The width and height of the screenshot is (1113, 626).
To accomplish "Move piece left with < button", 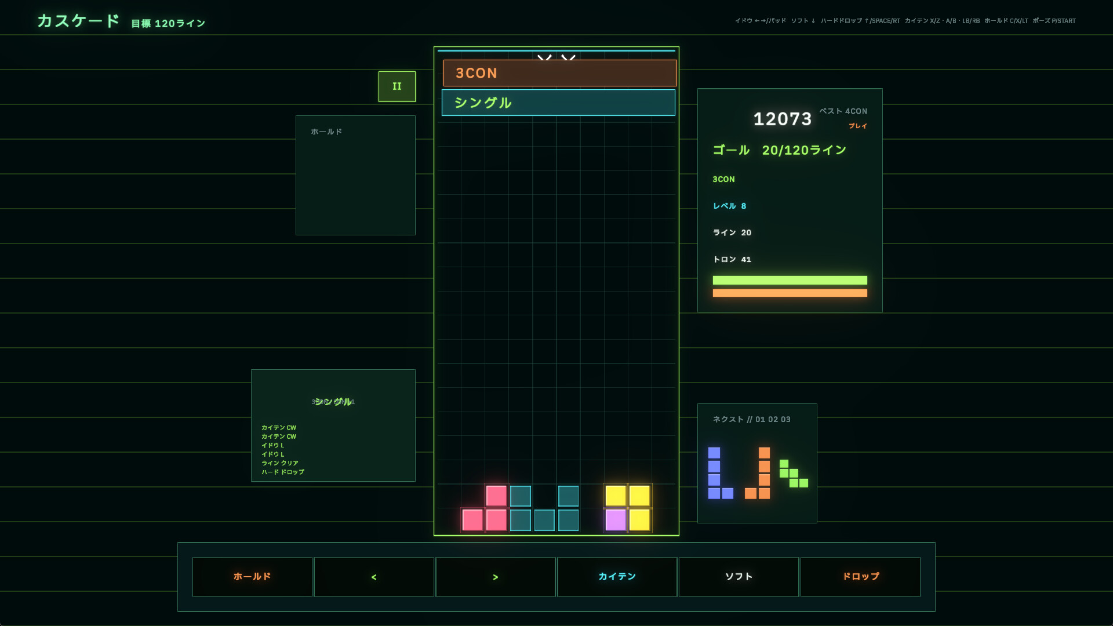I will [374, 577].
